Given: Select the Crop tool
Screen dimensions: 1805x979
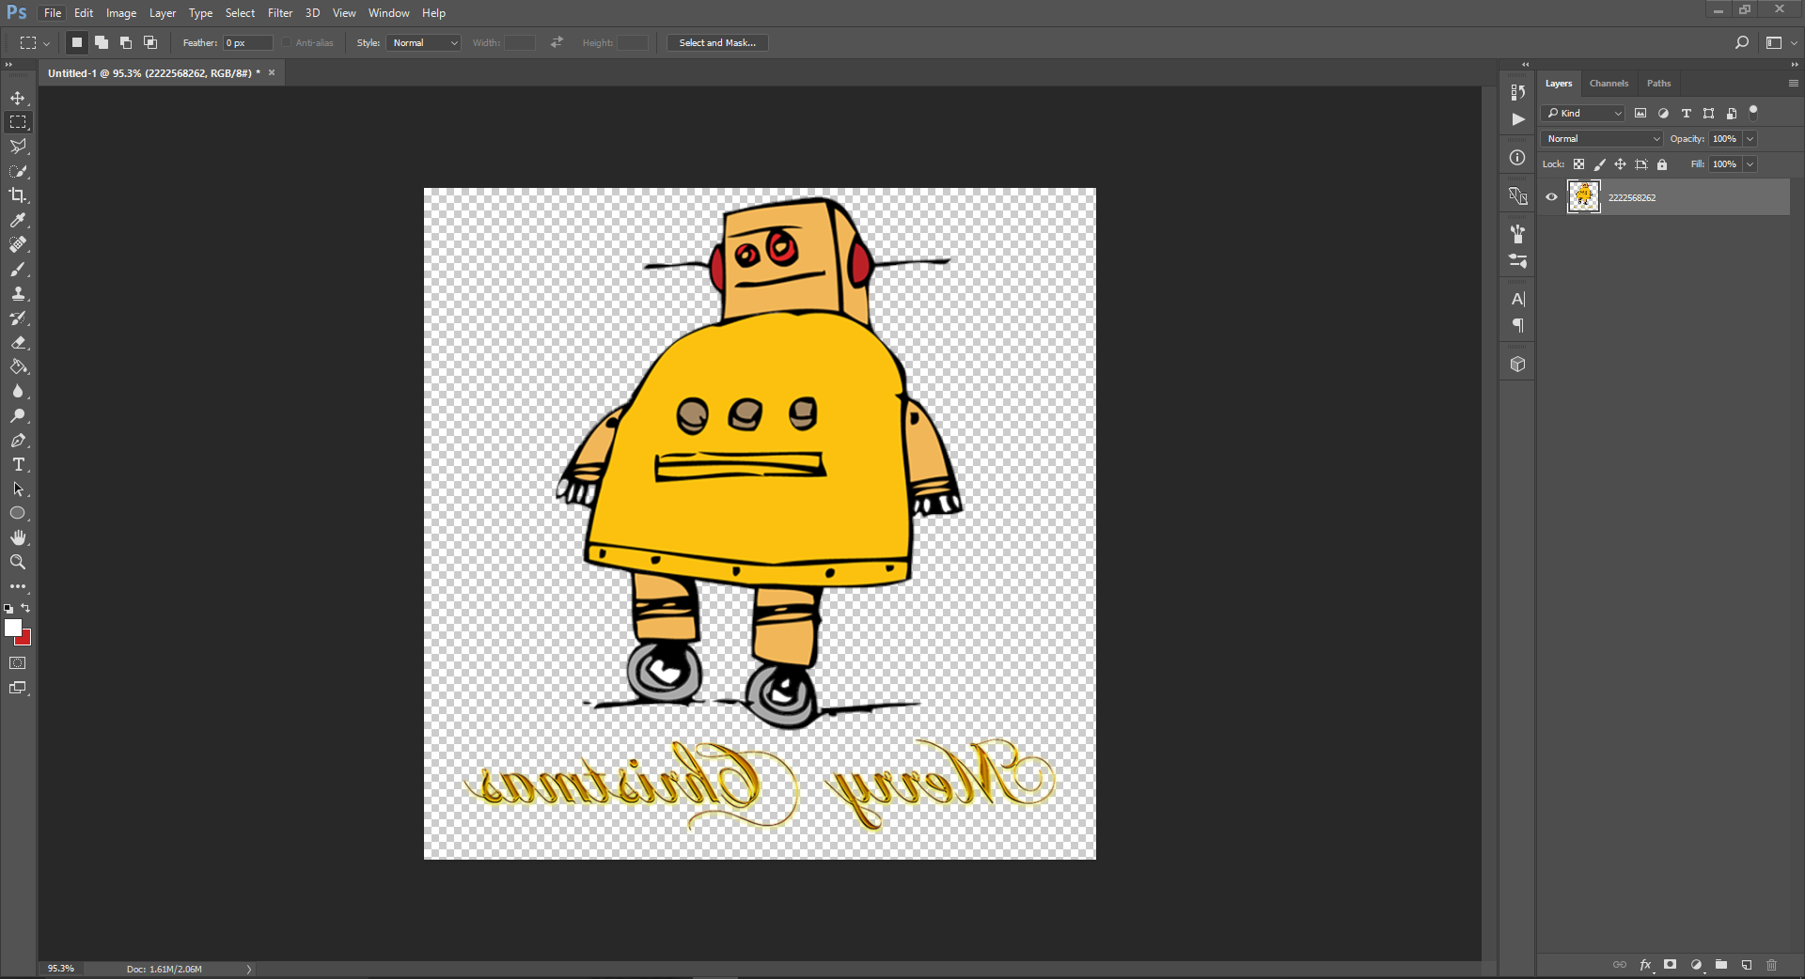Looking at the screenshot, I should [18, 195].
